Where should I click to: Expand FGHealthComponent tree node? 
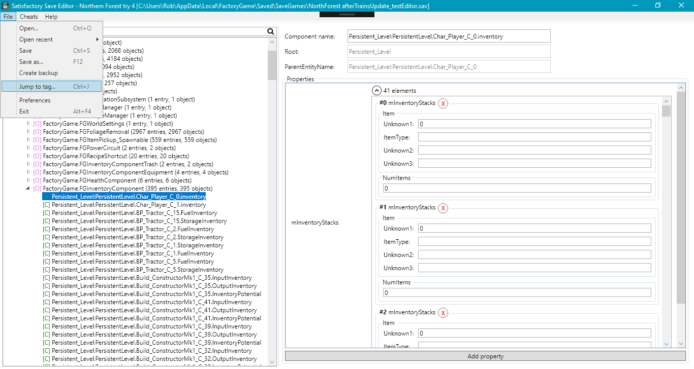[x=28, y=180]
